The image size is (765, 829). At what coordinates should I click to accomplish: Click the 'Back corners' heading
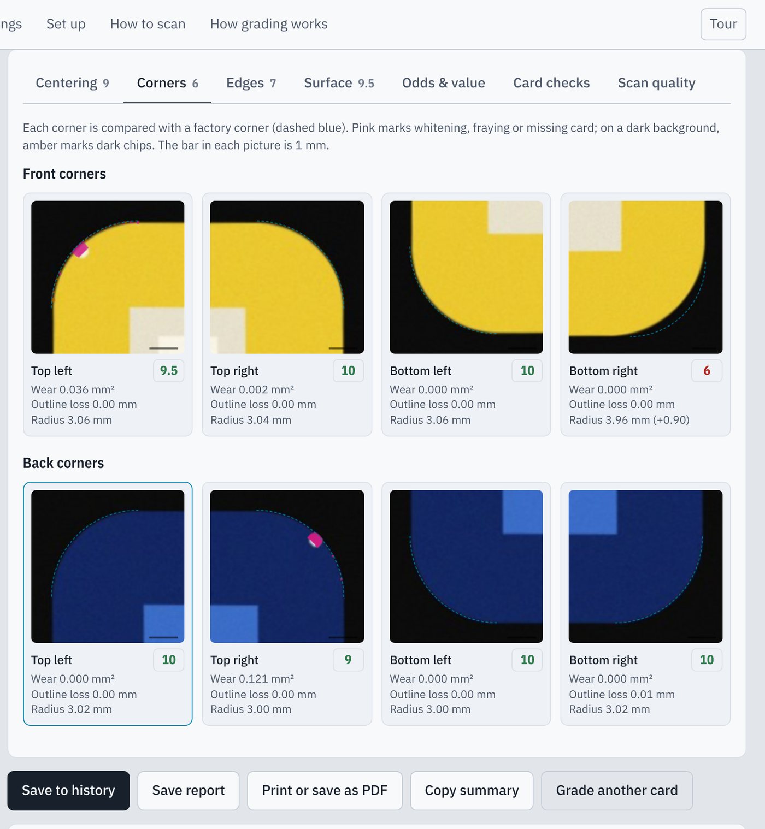pos(63,463)
